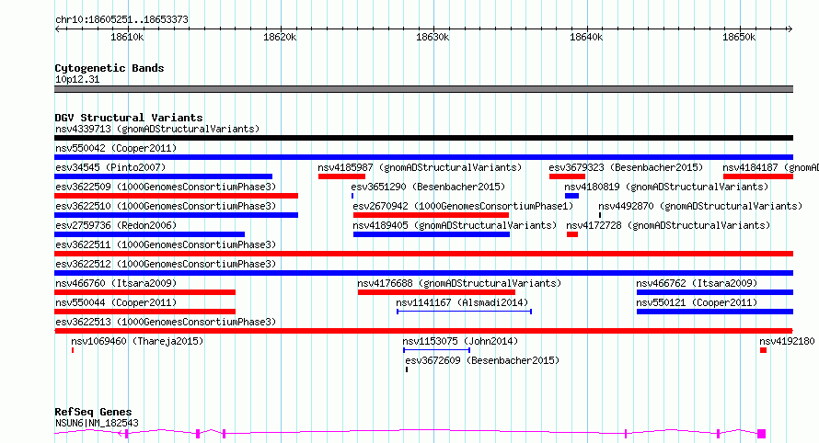Viewport: 819px width, 443px height.
Task: Click the thin blue nsv1141167 span line
Action: (x=465, y=312)
